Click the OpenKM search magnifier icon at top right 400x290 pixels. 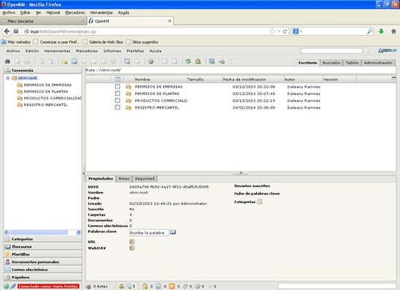click(x=367, y=50)
